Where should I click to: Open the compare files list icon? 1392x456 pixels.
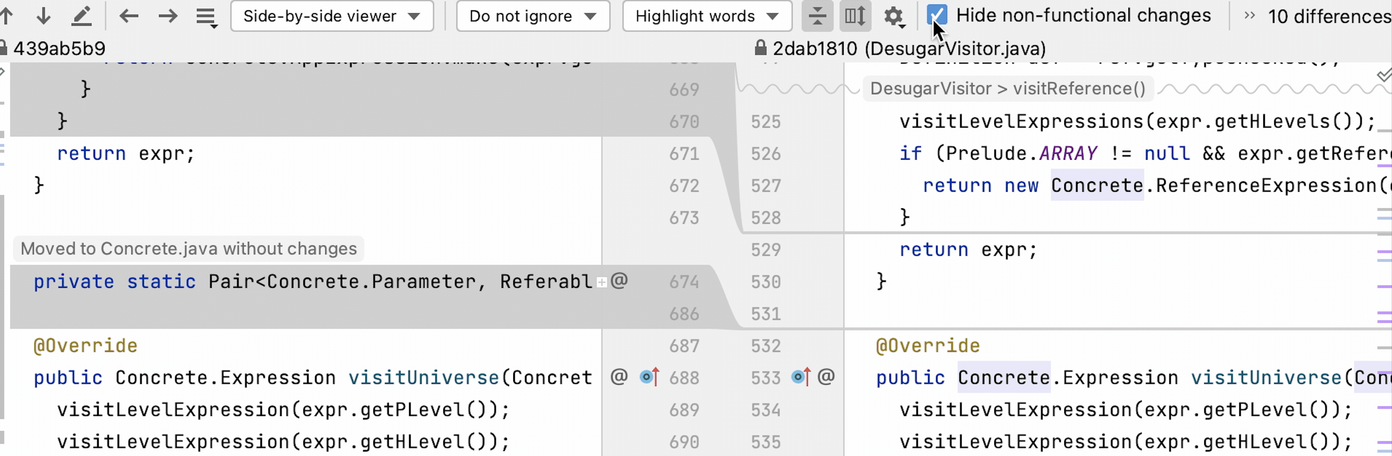(206, 17)
